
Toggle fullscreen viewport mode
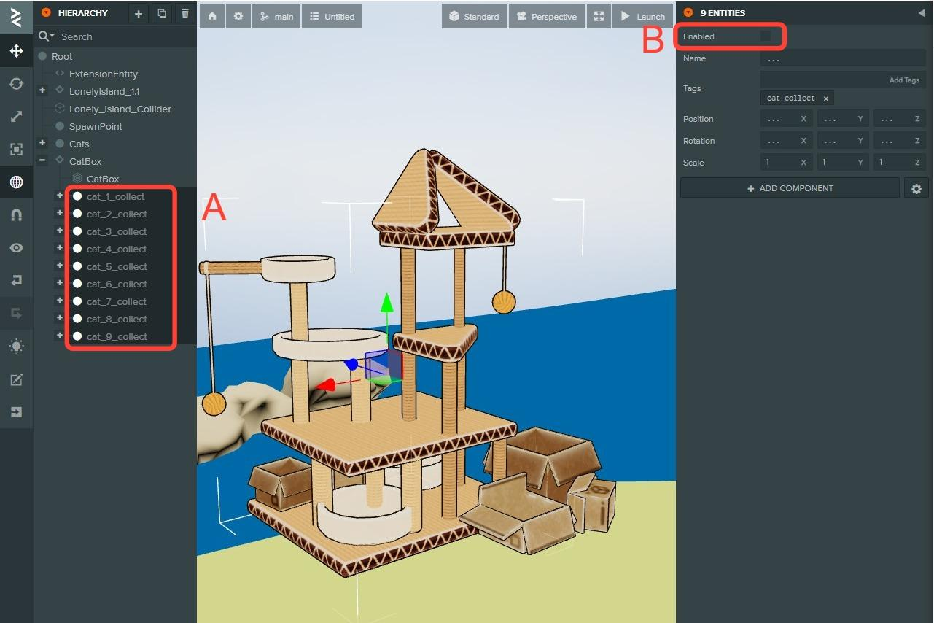(x=599, y=16)
